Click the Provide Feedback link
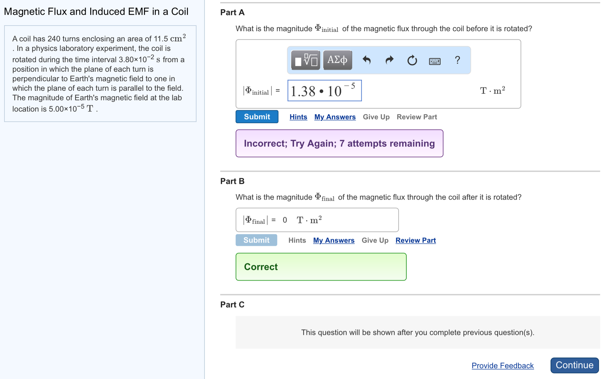Viewport: 615px width, 379px height. click(503, 365)
